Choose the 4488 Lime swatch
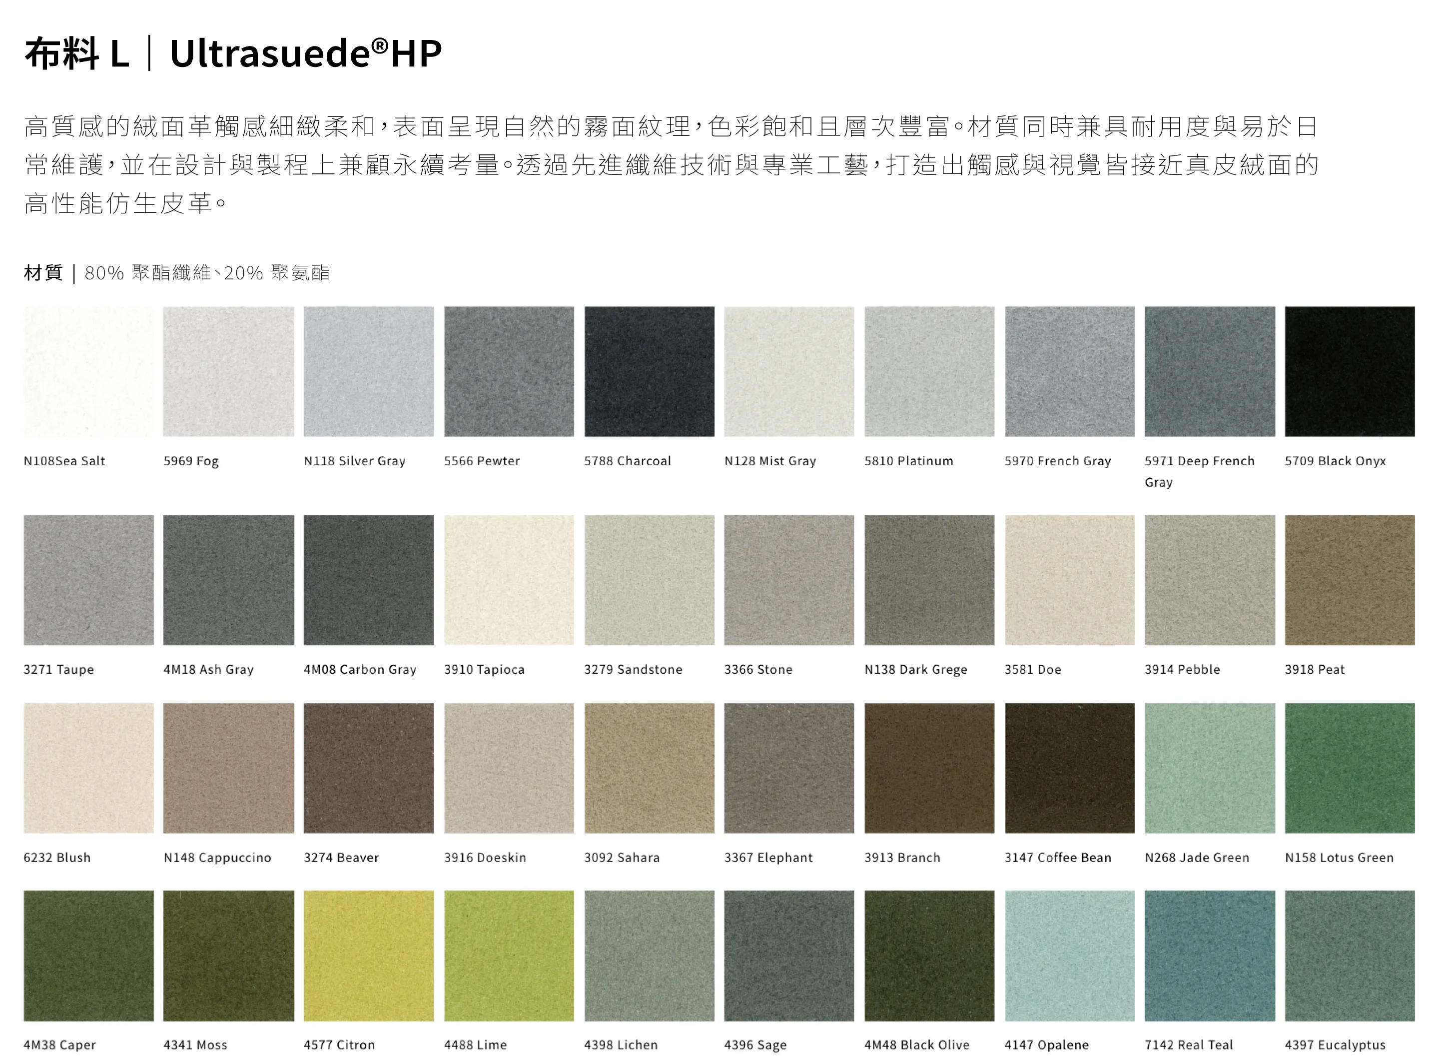 509,956
